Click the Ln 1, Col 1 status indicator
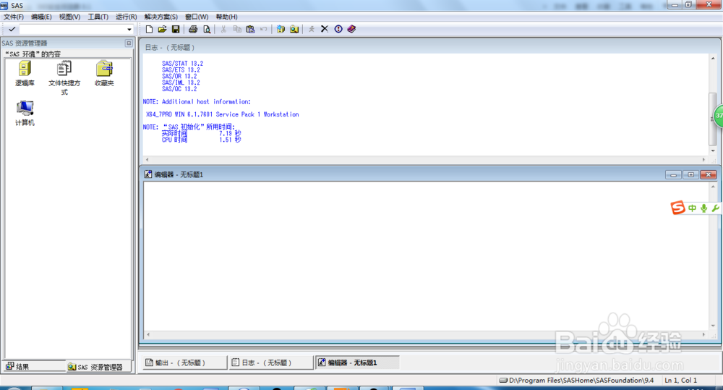Image resolution: width=723 pixels, height=390 pixels. pos(680,381)
